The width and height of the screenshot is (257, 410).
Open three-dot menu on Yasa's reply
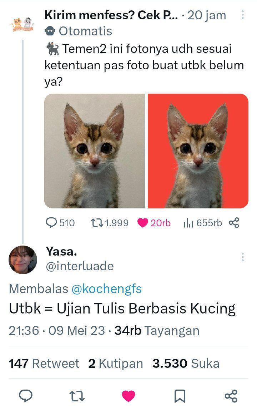[x=243, y=257]
